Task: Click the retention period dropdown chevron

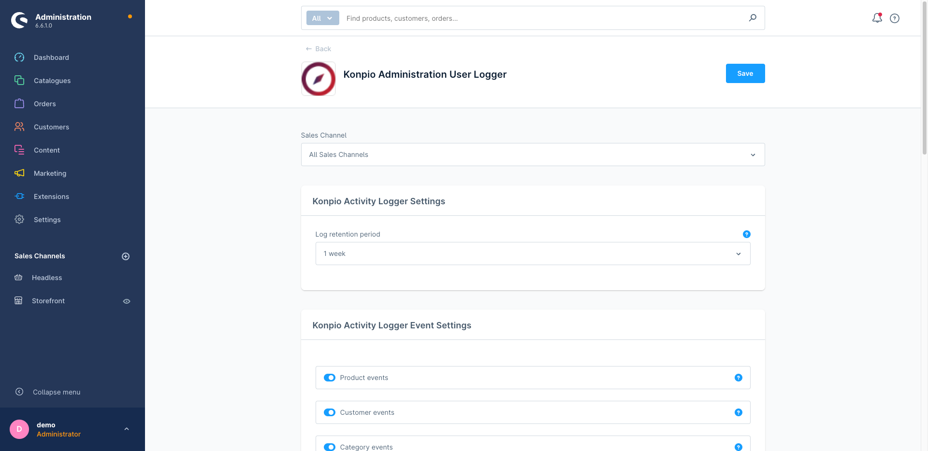Action: click(x=739, y=254)
